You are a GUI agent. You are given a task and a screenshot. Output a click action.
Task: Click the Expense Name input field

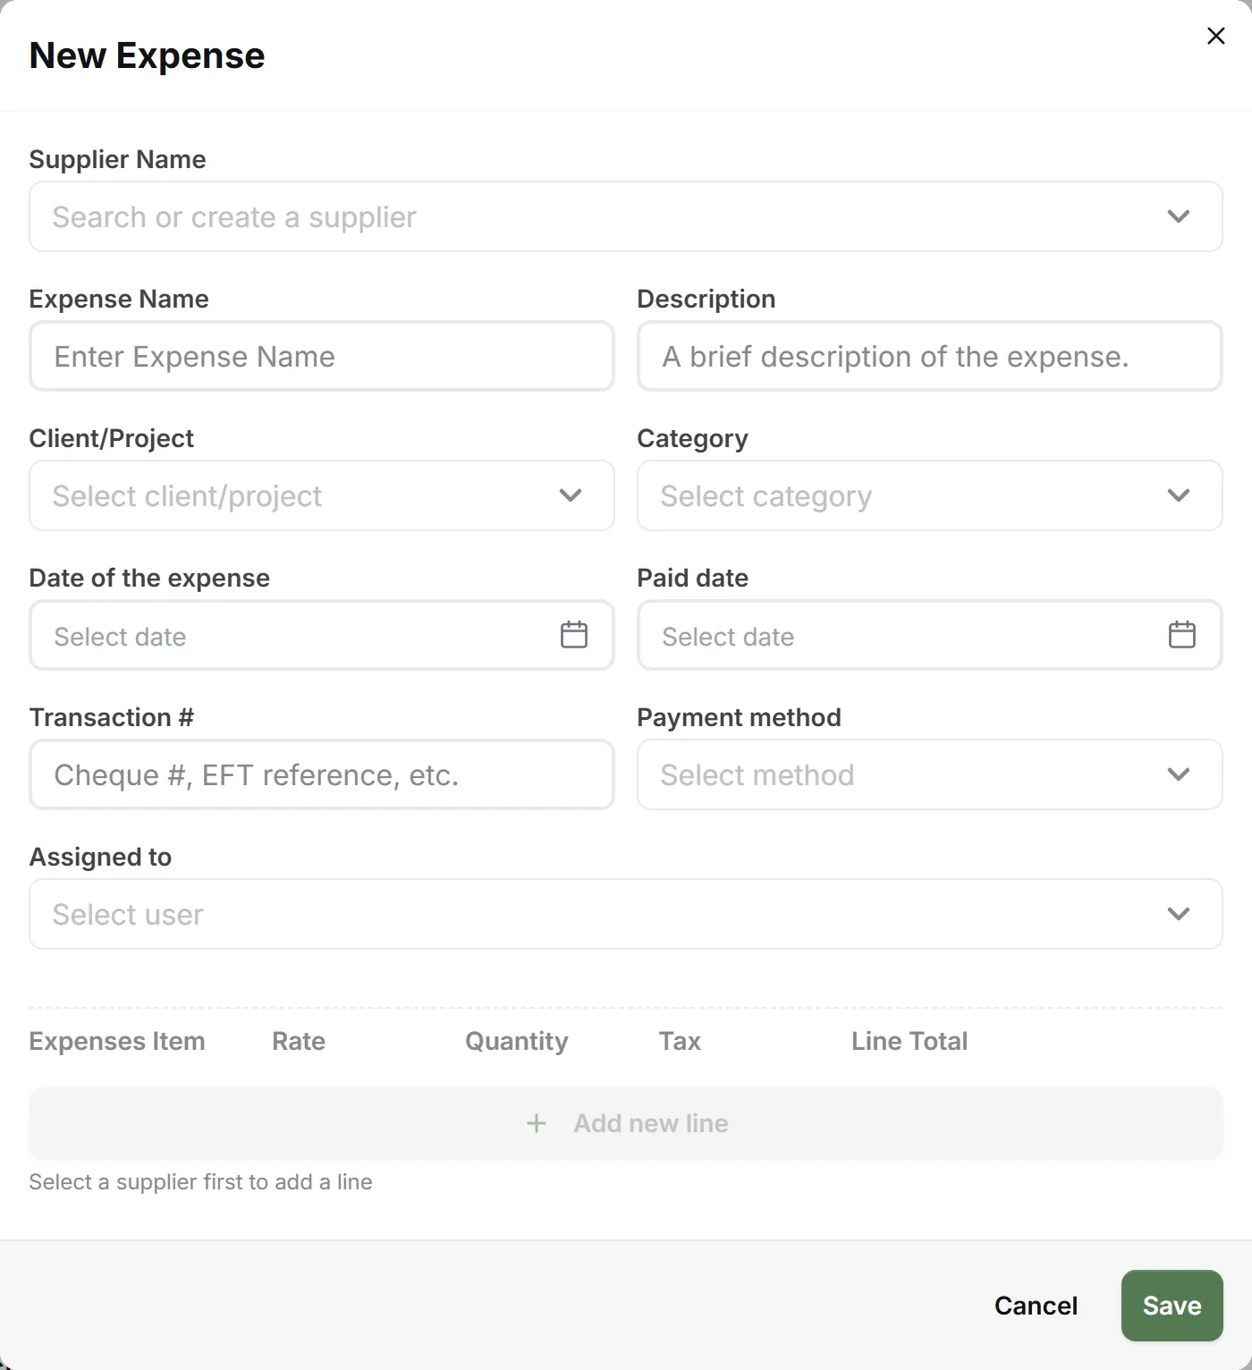(322, 356)
